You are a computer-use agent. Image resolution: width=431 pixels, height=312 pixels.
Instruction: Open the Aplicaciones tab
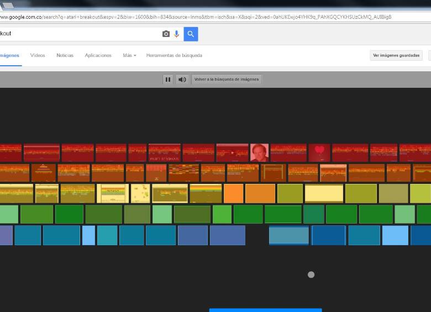pos(98,55)
